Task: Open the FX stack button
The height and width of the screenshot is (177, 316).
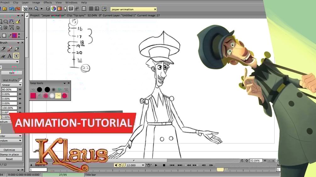Action: point(30,9)
